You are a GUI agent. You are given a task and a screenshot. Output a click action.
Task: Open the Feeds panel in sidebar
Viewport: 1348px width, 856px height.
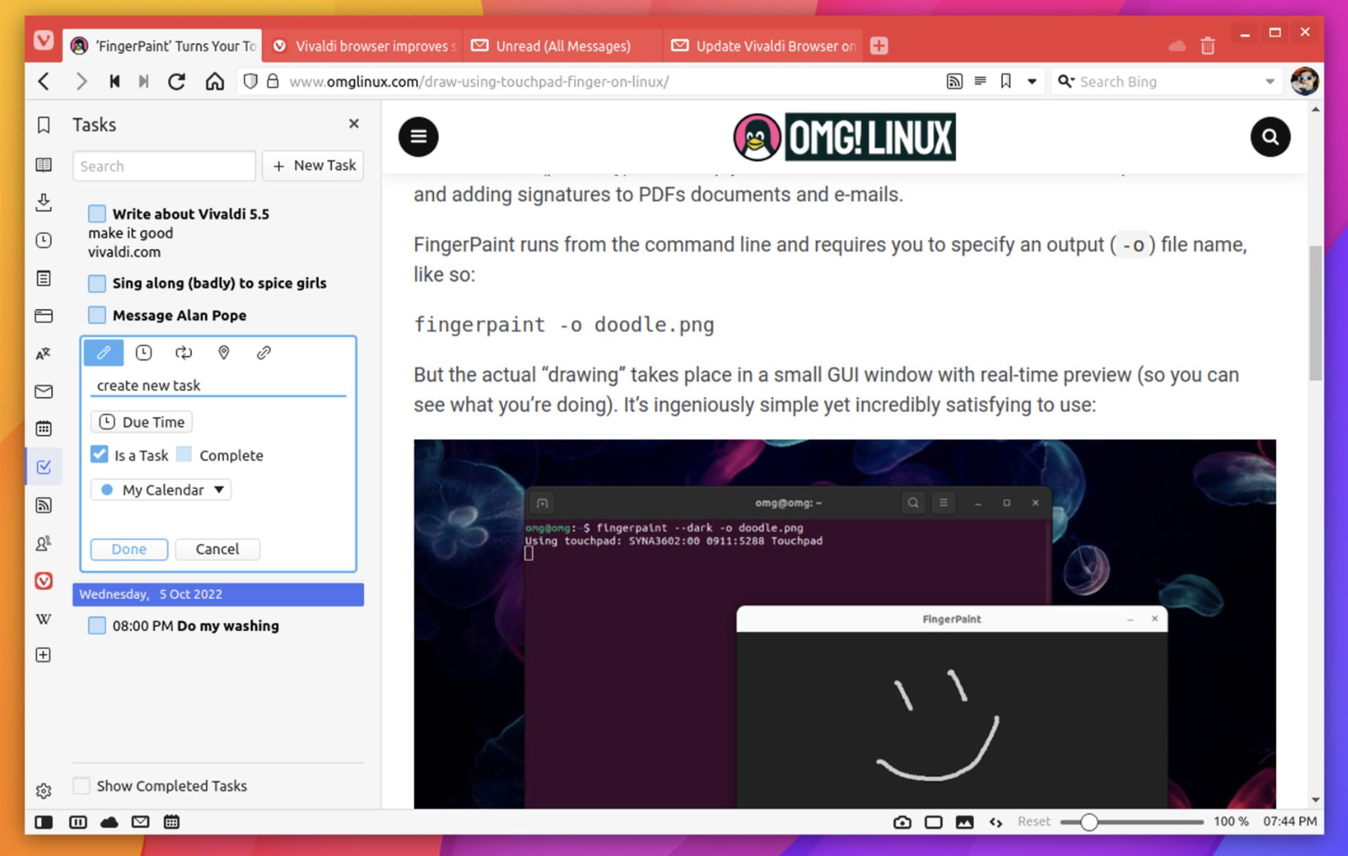43,505
